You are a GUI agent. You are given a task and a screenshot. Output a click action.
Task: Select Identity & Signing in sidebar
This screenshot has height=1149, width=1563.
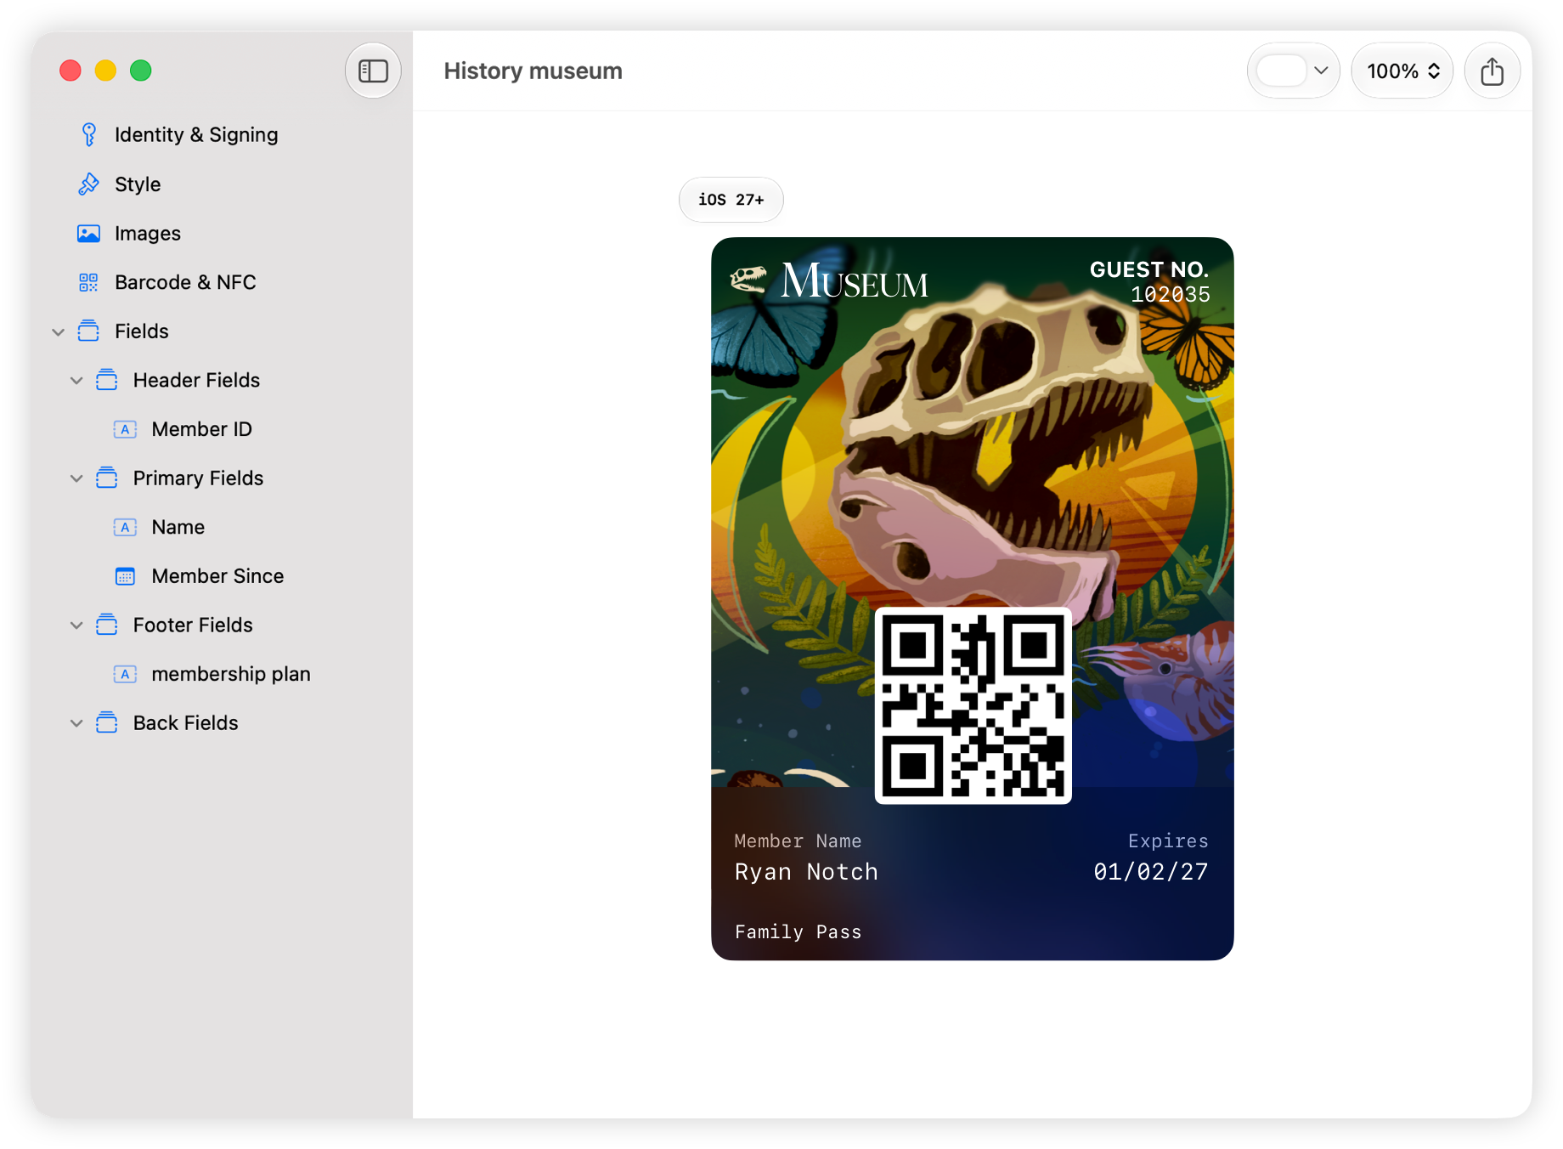pos(221,134)
